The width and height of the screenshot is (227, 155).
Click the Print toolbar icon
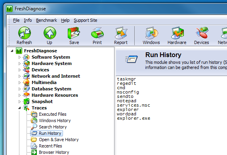pos(97,33)
